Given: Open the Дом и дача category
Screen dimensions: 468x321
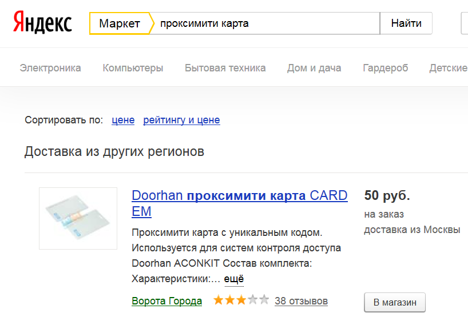Looking at the screenshot, I should coord(314,68).
